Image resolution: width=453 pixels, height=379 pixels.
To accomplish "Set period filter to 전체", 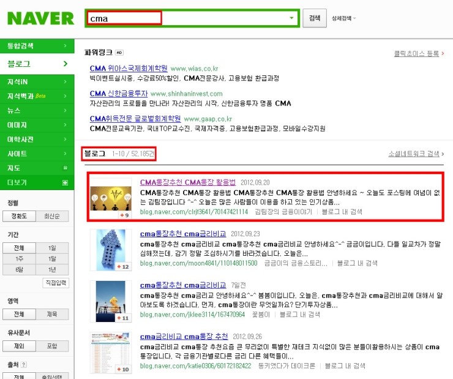I will coord(19,248).
